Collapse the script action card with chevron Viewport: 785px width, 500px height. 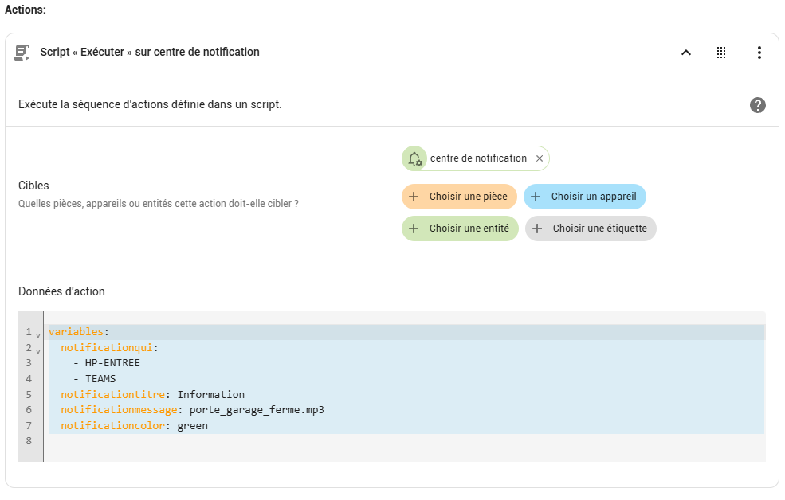[x=686, y=53]
